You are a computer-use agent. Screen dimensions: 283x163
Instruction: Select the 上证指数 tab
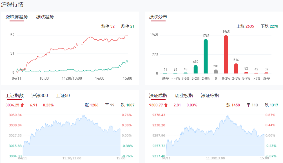14,96
